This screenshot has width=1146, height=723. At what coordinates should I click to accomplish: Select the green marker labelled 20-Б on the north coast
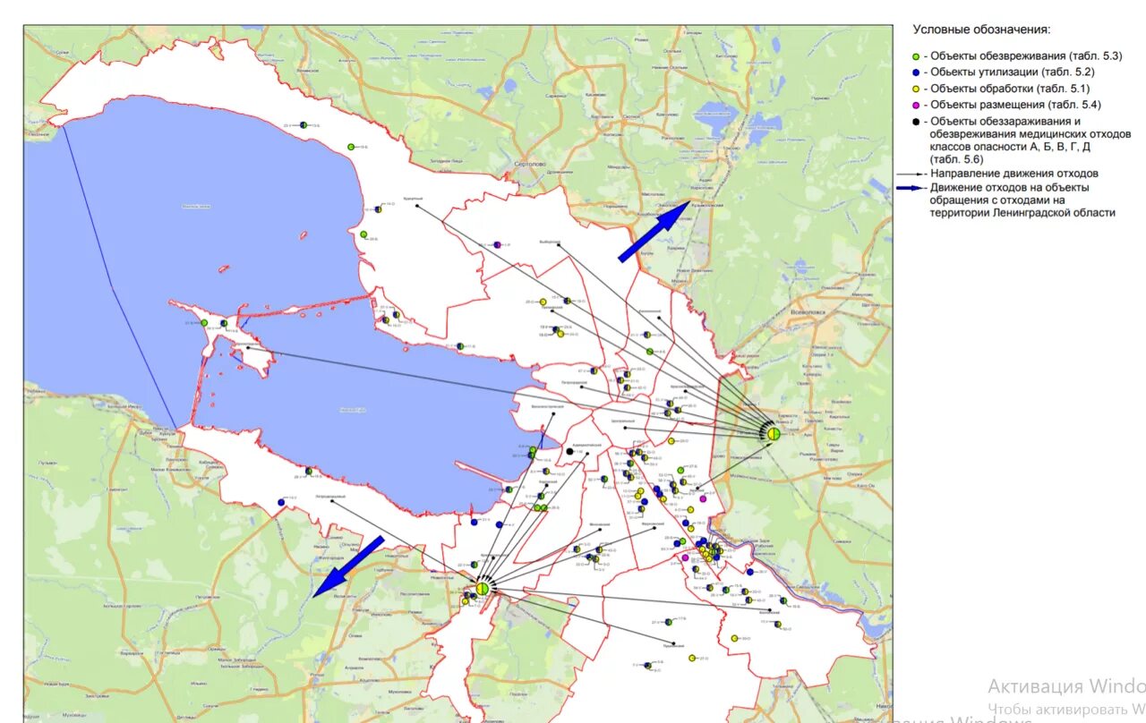363,234
